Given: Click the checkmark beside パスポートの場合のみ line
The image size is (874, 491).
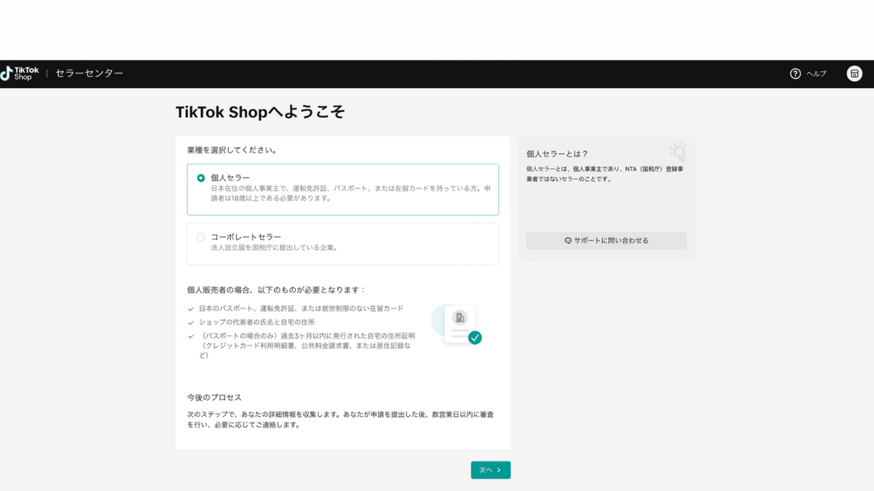Looking at the screenshot, I should [191, 336].
